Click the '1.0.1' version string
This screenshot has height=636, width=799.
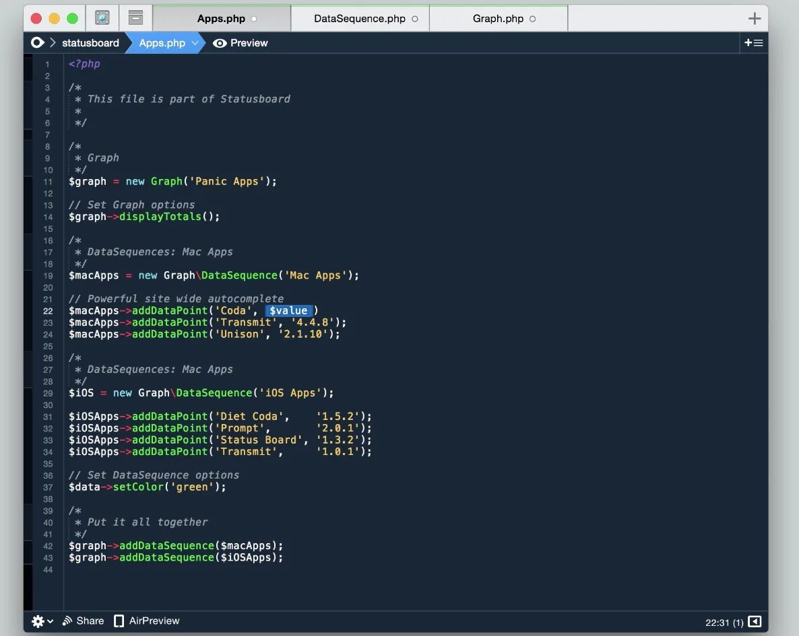click(x=338, y=451)
